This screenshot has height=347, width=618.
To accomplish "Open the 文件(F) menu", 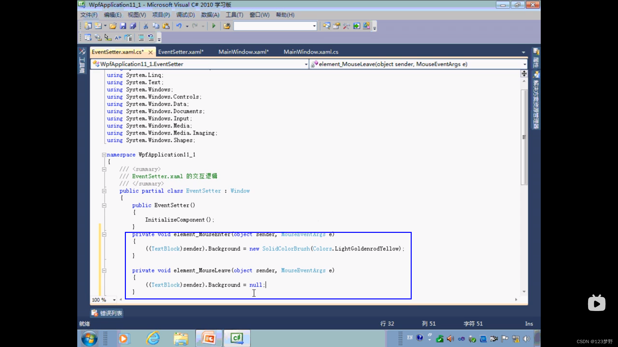I will pos(89,15).
